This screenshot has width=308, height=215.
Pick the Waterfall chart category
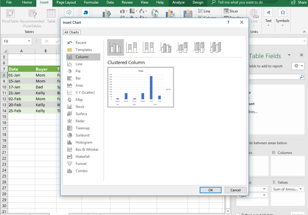tap(82, 157)
